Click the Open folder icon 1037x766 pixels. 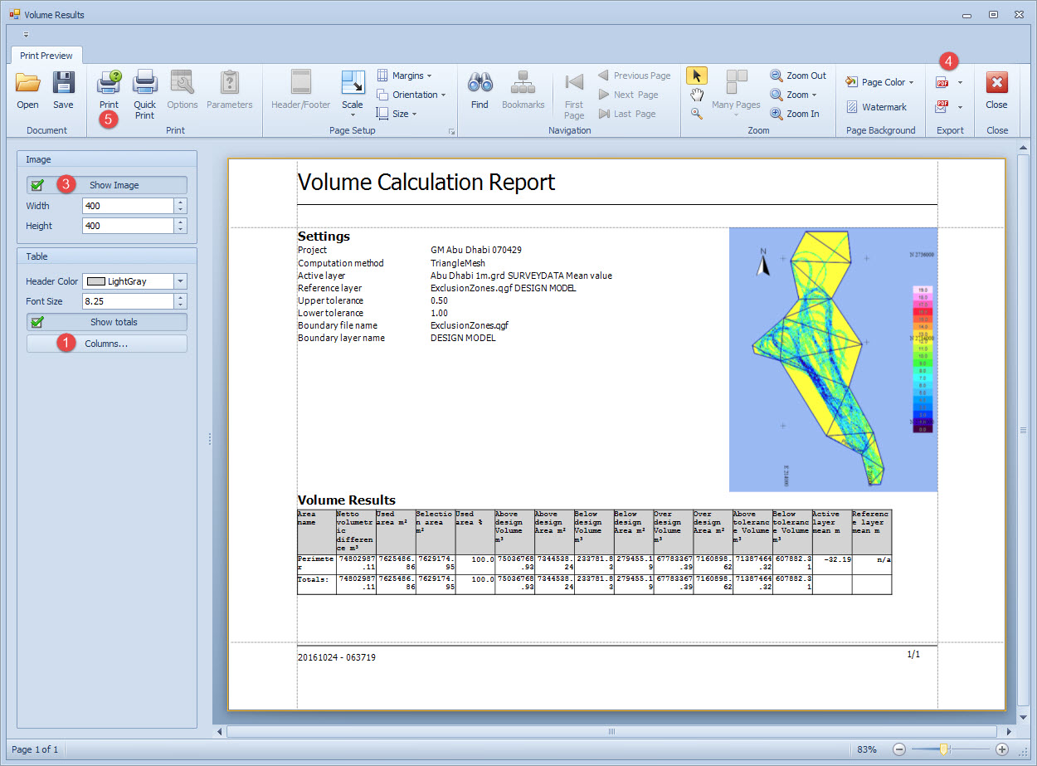click(x=27, y=83)
